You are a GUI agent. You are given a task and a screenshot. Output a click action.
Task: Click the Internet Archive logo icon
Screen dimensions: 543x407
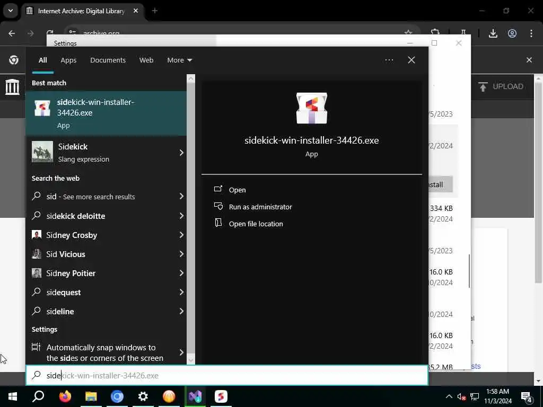(x=12, y=86)
